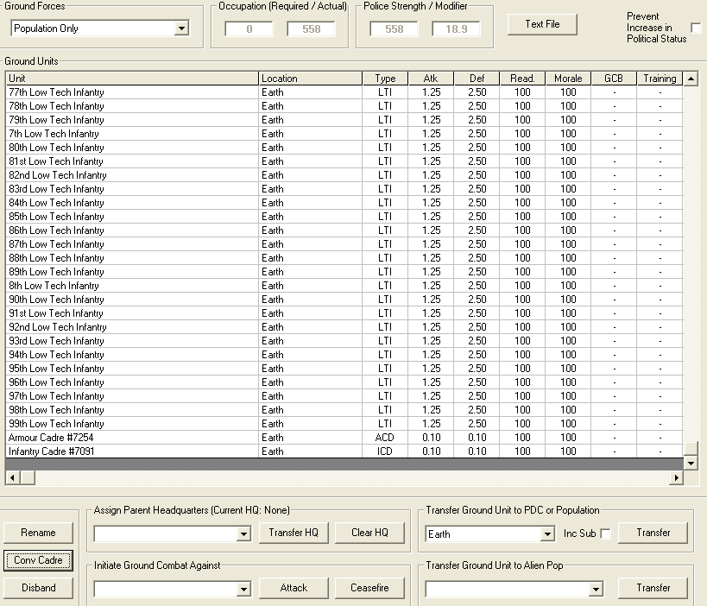This screenshot has height=606, width=707.
Task: Click ACD type cell for Armour Cadre
Action: coord(385,438)
